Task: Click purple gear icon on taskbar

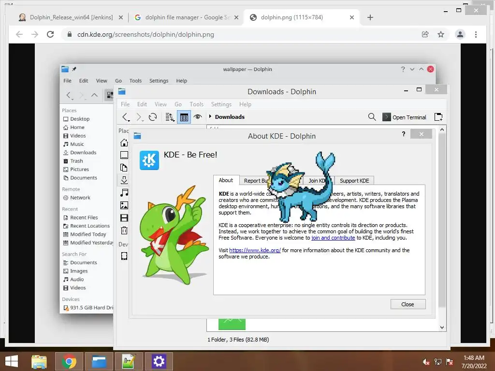Action: (x=159, y=361)
